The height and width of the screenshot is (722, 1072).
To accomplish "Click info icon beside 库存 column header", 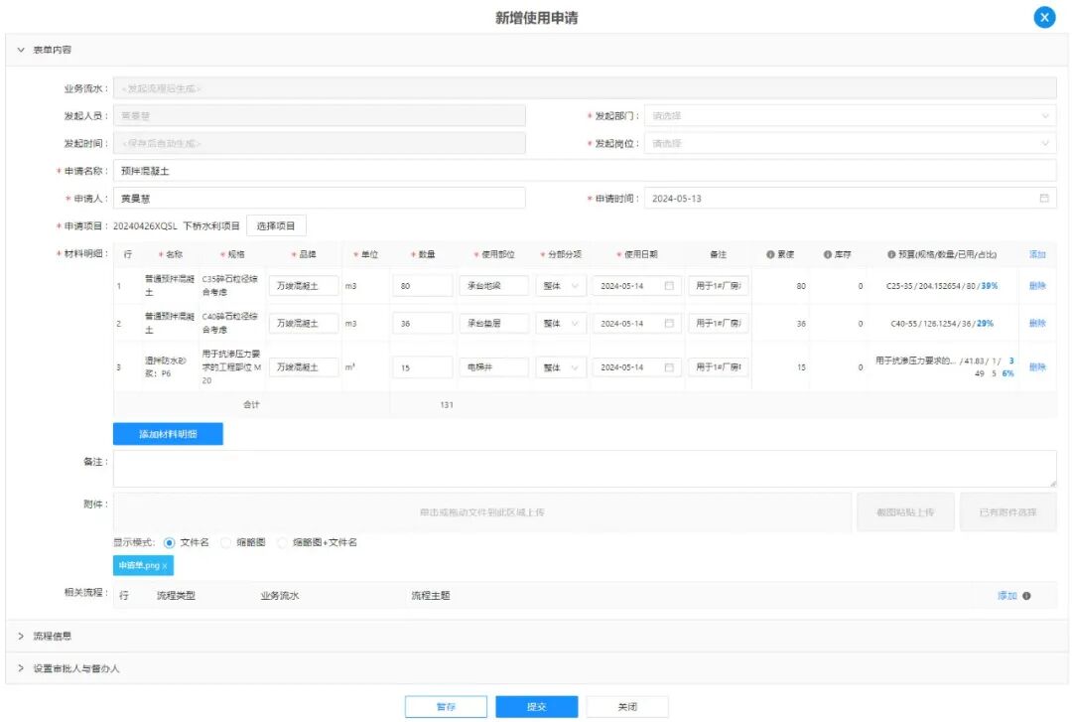I will [x=827, y=255].
